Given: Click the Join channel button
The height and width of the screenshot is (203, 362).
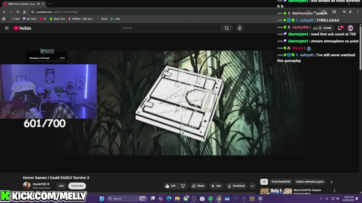Looking at the screenshot, I should (61, 186).
